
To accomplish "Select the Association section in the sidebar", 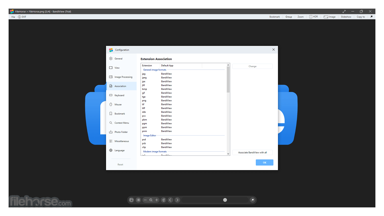I will click(x=121, y=86).
